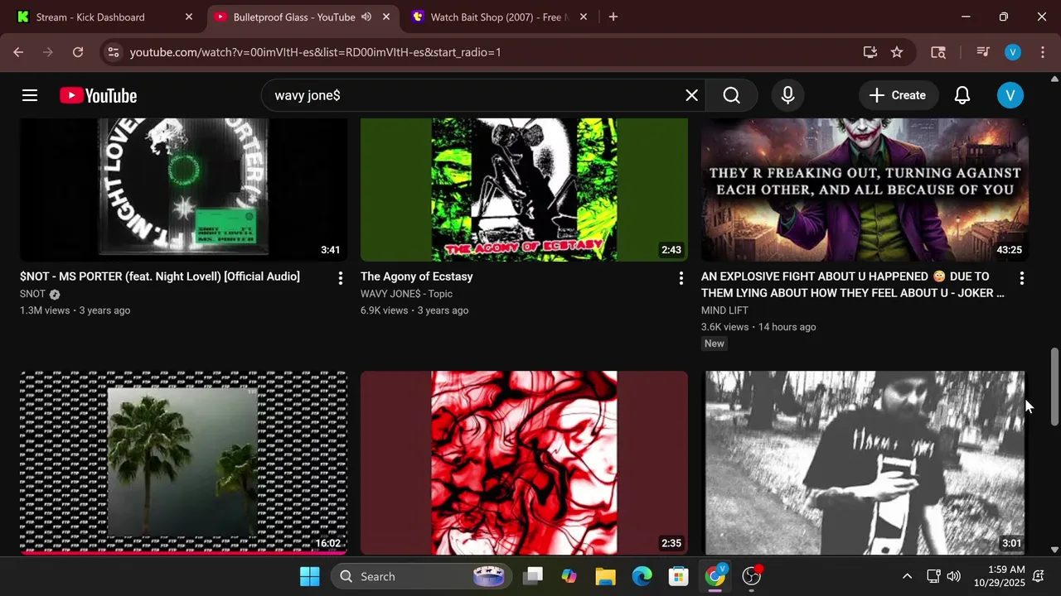Visit $NOT channel link
Image resolution: width=1061 pixels, height=596 pixels.
coord(32,294)
